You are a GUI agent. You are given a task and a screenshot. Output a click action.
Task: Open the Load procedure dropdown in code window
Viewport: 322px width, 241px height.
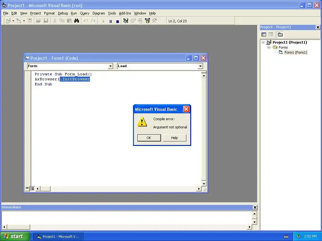click(x=200, y=66)
